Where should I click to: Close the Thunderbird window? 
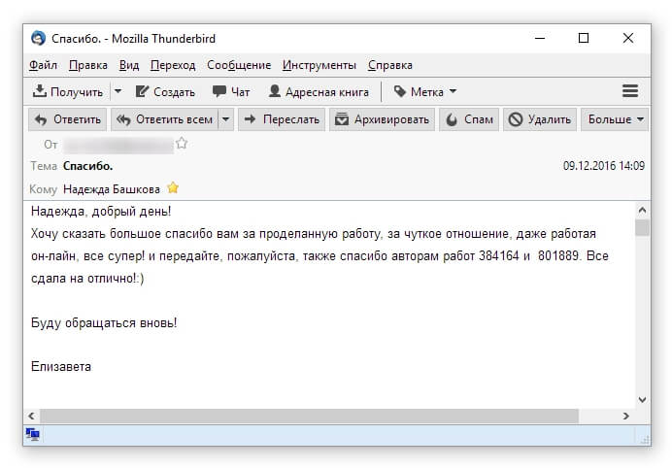tap(628, 38)
